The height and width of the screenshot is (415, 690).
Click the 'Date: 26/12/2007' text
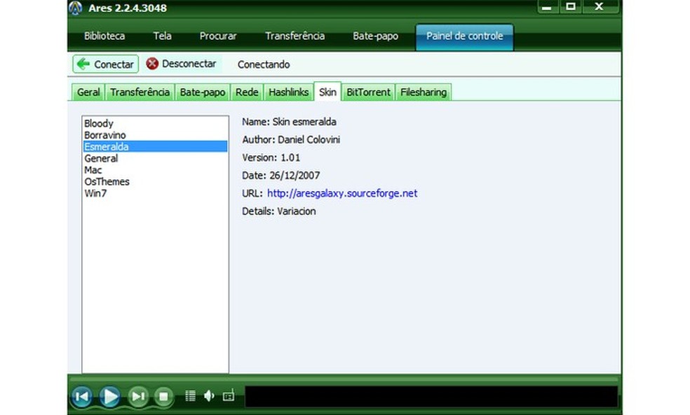pos(280,176)
